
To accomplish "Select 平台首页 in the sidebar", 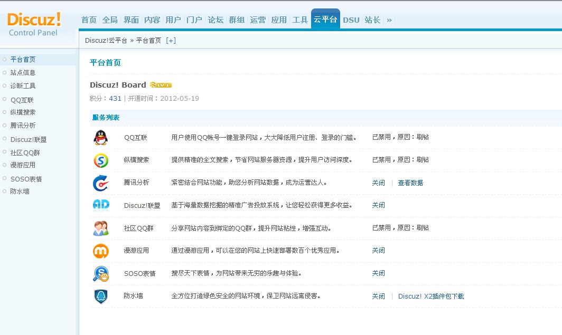I will click(x=23, y=60).
